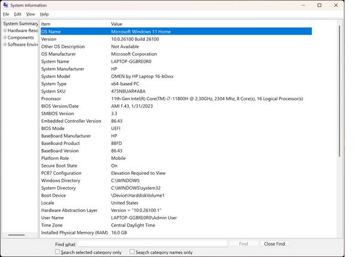Close the System Information window
Screen dimensions: 358x257
point(336,5)
